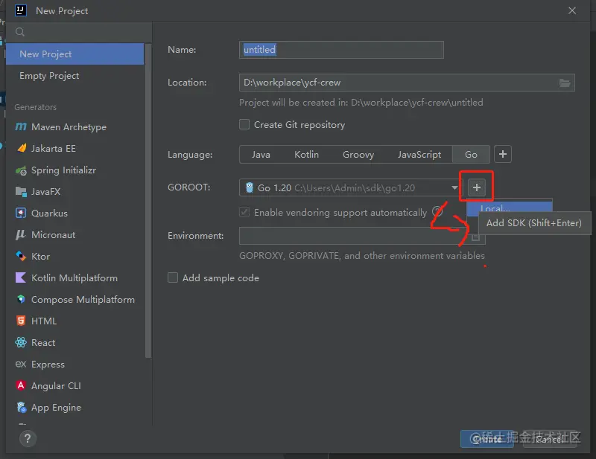Screen dimensions: 596x459
Task: Click the IntelliJ IDEA logo in title bar
Action: (21, 10)
